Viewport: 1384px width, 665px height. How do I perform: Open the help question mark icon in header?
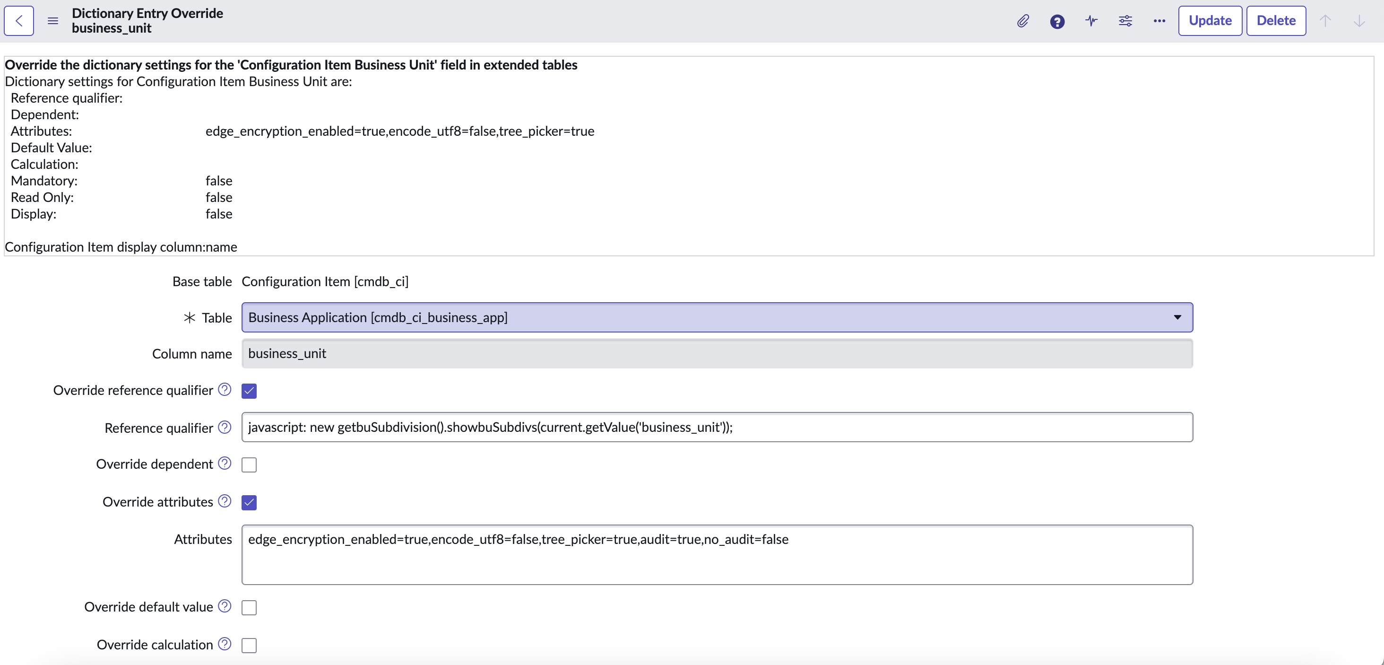point(1057,21)
